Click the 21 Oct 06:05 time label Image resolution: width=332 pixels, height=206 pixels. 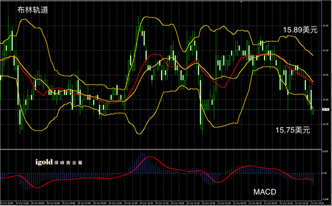(255, 203)
